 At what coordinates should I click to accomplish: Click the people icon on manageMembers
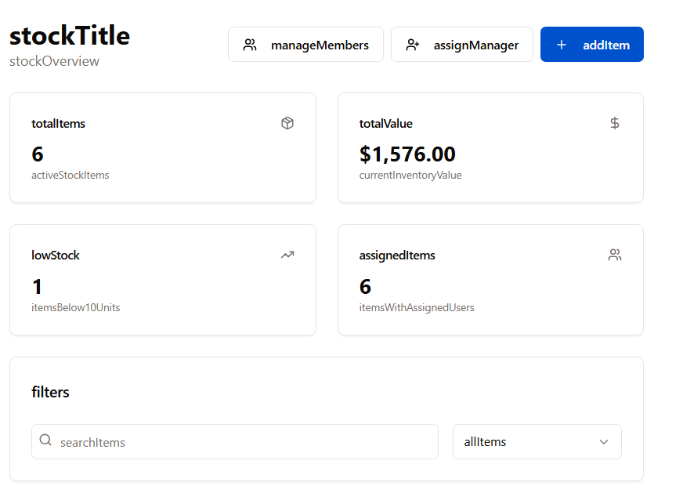click(x=250, y=45)
